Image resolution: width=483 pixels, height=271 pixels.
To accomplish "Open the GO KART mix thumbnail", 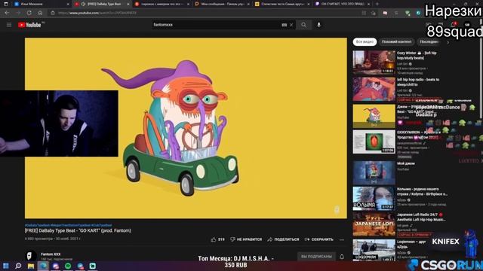I will 374,116.
